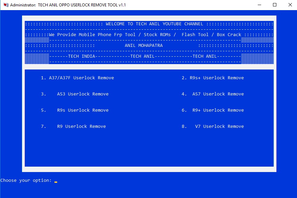Minimize the TECH ANIL tool window

point(259,5)
